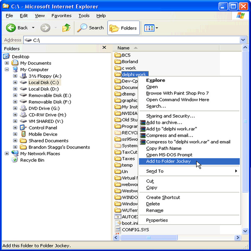This screenshot has height=251, width=251.
Task: Select the Mobile Device icon
Action: pos(23,134)
